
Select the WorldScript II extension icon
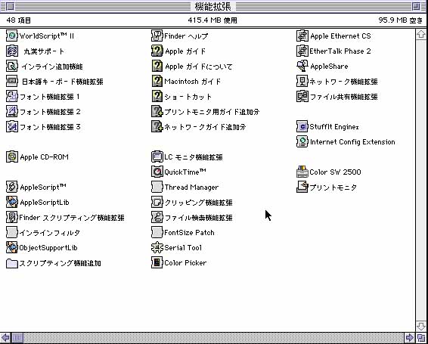tap(12, 36)
